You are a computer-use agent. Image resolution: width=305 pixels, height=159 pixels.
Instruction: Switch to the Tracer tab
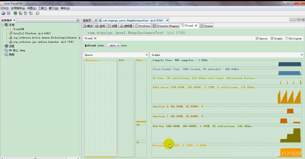[207, 26]
